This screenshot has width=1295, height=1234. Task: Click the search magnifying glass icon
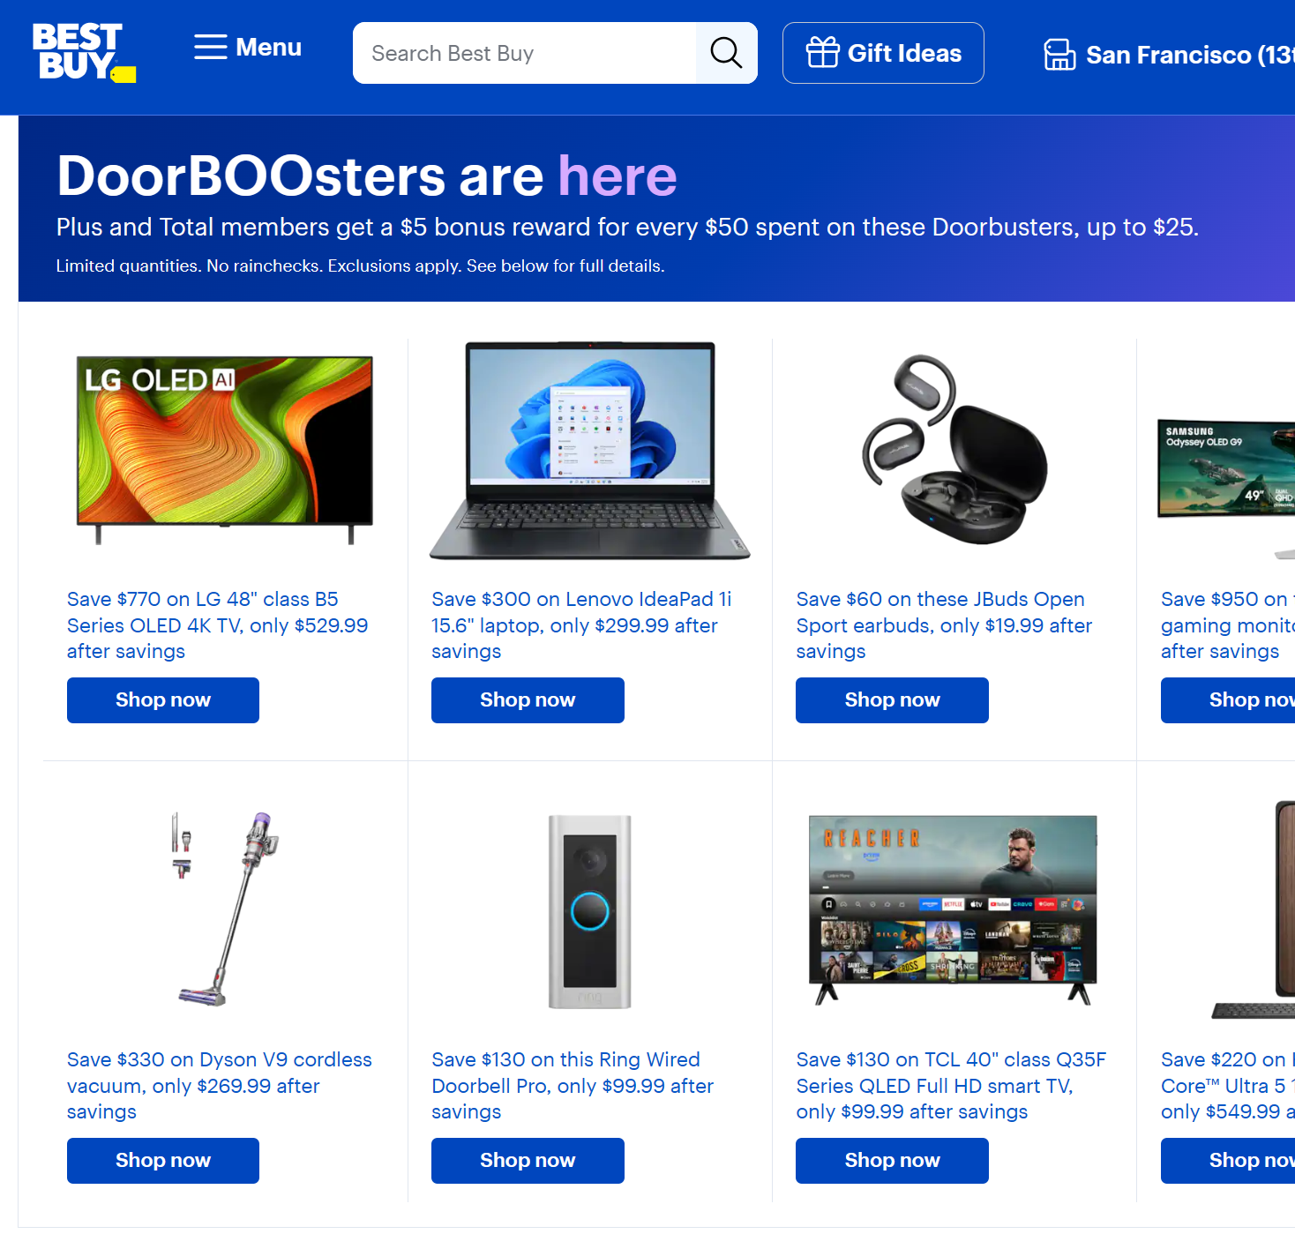[726, 53]
